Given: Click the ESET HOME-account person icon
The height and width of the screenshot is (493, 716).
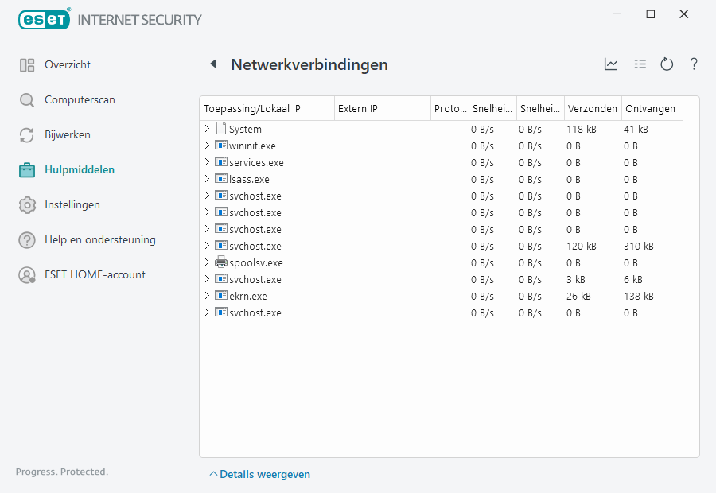Looking at the screenshot, I should [26, 274].
